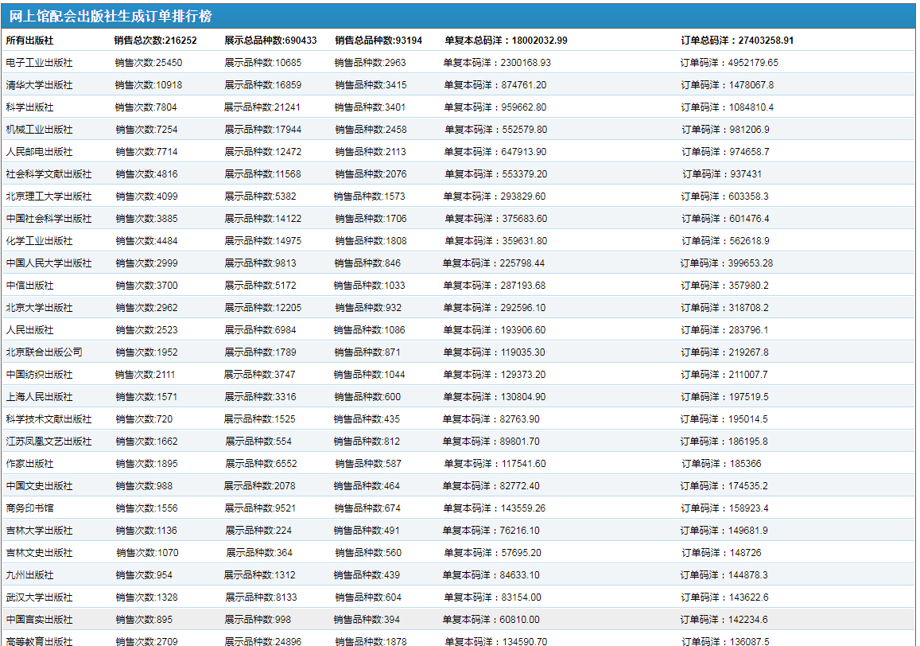920x646 pixels.
Task: Click 北京理工大学出版社 in the ranking
Action: [x=49, y=197]
